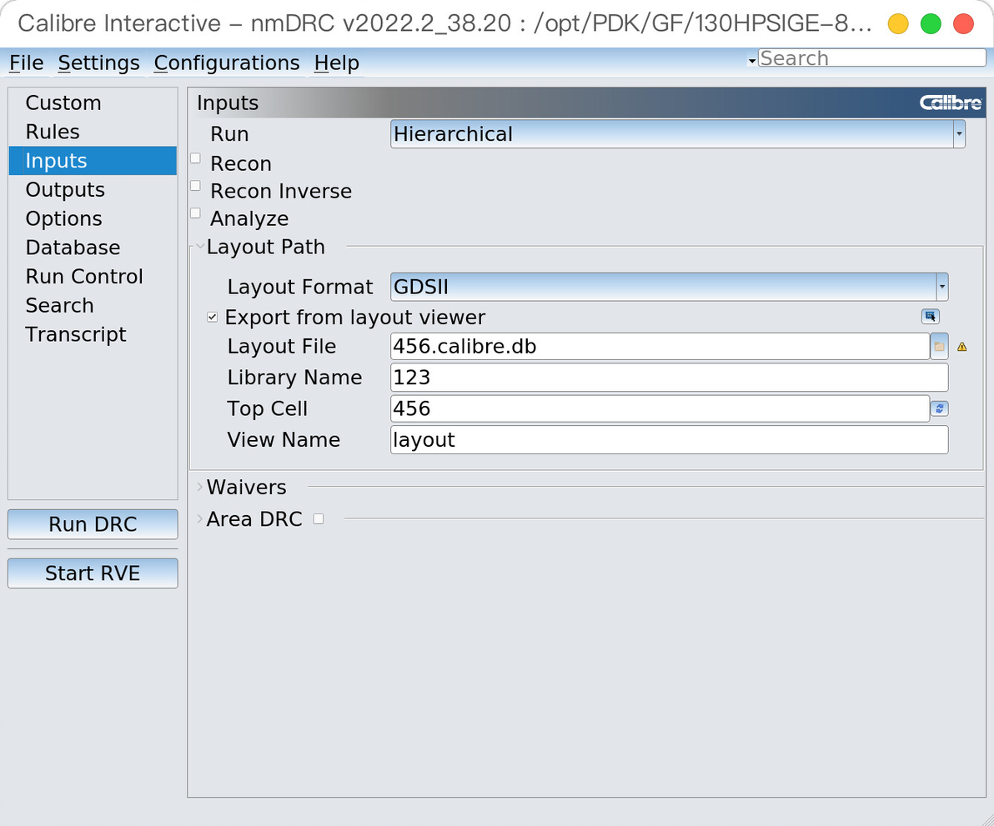This screenshot has height=826, width=994.
Task: Switch to the Database page
Action: [x=93, y=248]
